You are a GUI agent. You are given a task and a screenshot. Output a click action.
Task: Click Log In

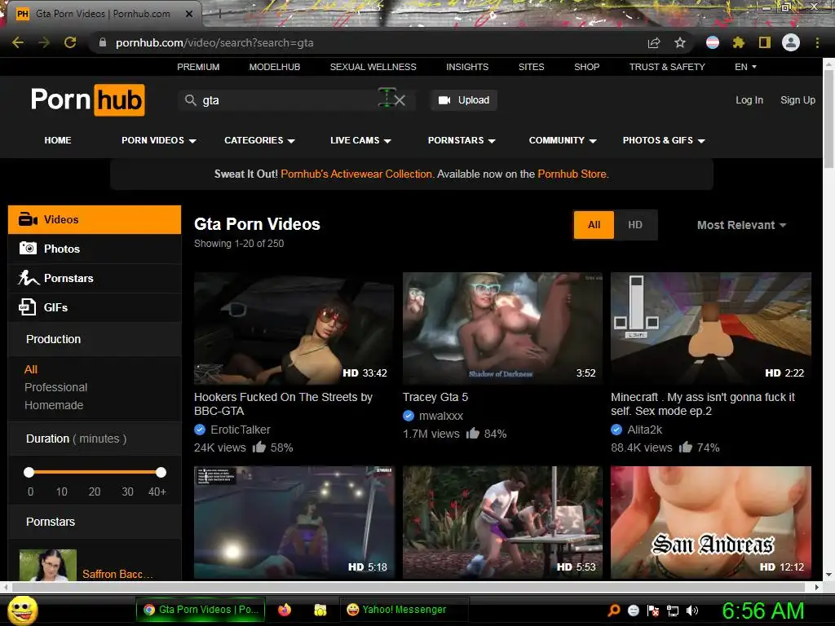(749, 100)
